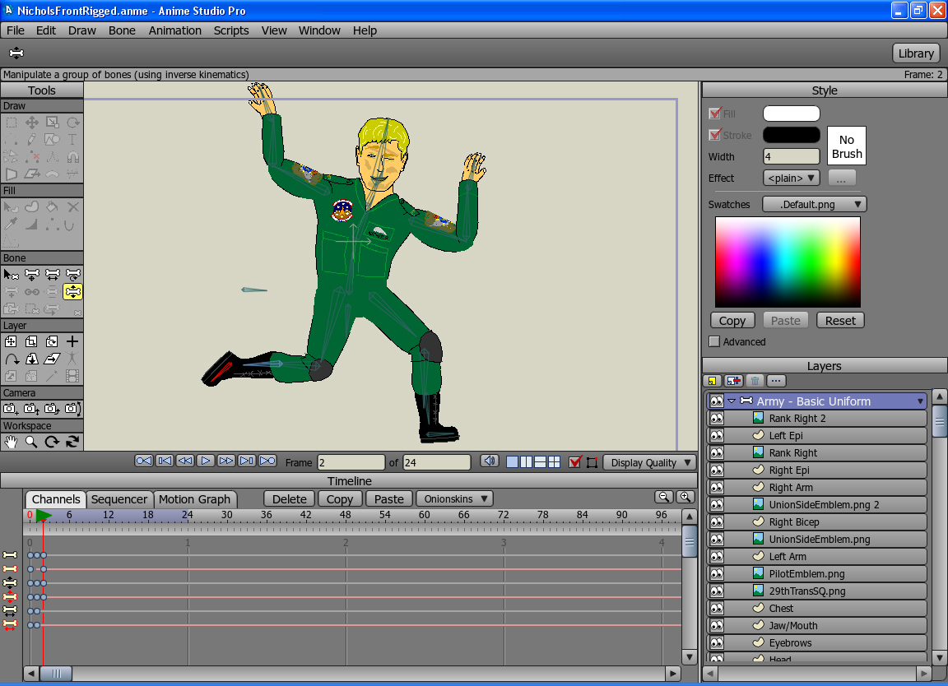This screenshot has height=686, width=948.
Task: Click the black Stroke color swatch
Action: [x=791, y=135]
